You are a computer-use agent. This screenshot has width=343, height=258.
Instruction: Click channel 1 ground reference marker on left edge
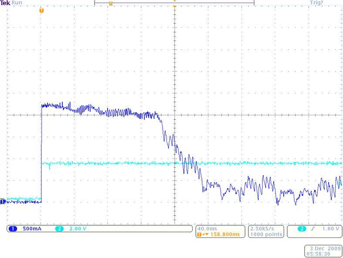pyautogui.click(x=3, y=202)
